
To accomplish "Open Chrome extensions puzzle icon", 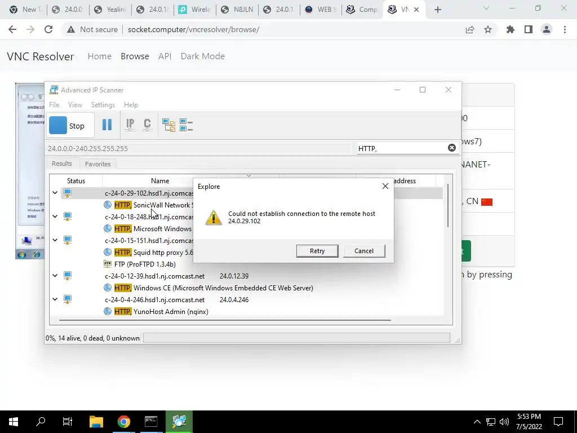I will 510,29.
